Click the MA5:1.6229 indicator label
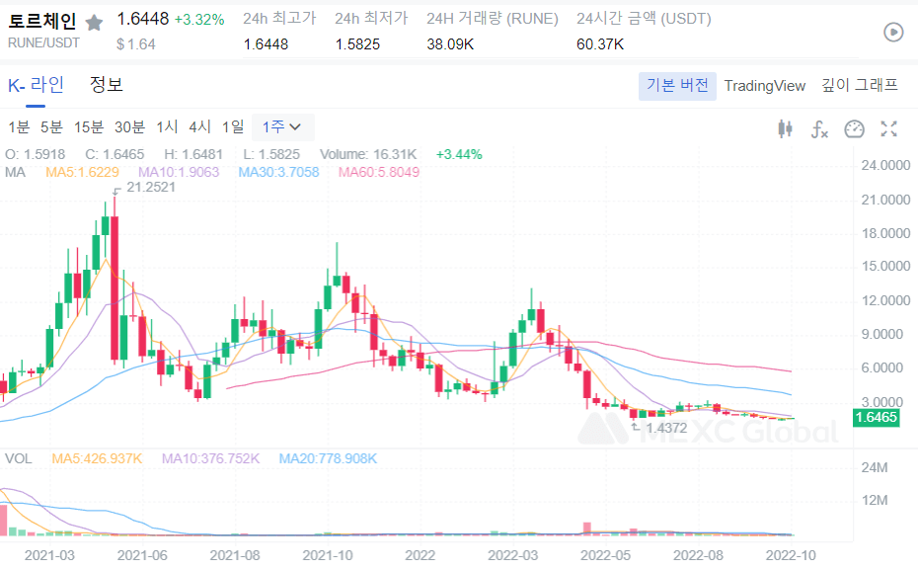This screenshot has width=918, height=570. point(83,172)
